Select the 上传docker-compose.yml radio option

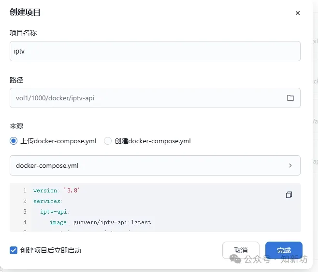[14, 141]
